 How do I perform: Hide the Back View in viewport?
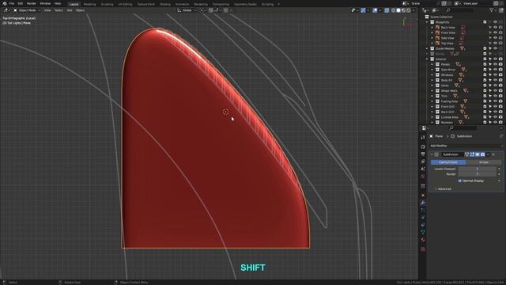495,28
